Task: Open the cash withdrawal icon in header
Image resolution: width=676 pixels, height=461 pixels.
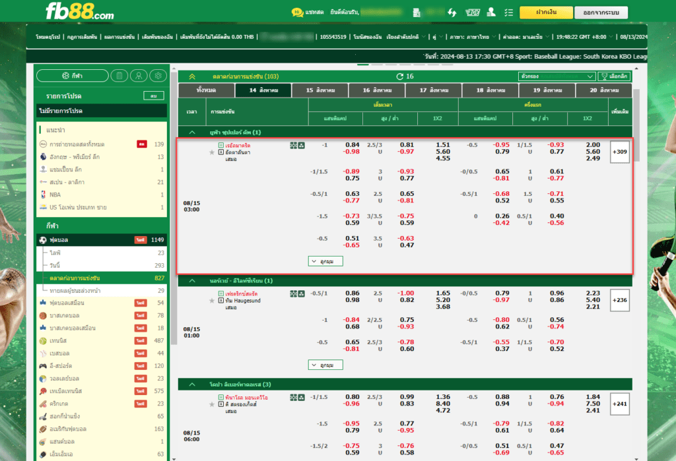Action: coord(473,13)
